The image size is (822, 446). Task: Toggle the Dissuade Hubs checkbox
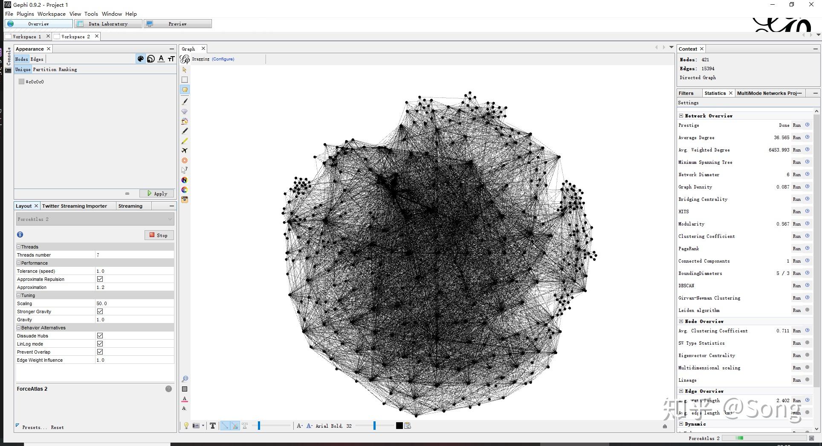(x=100, y=336)
